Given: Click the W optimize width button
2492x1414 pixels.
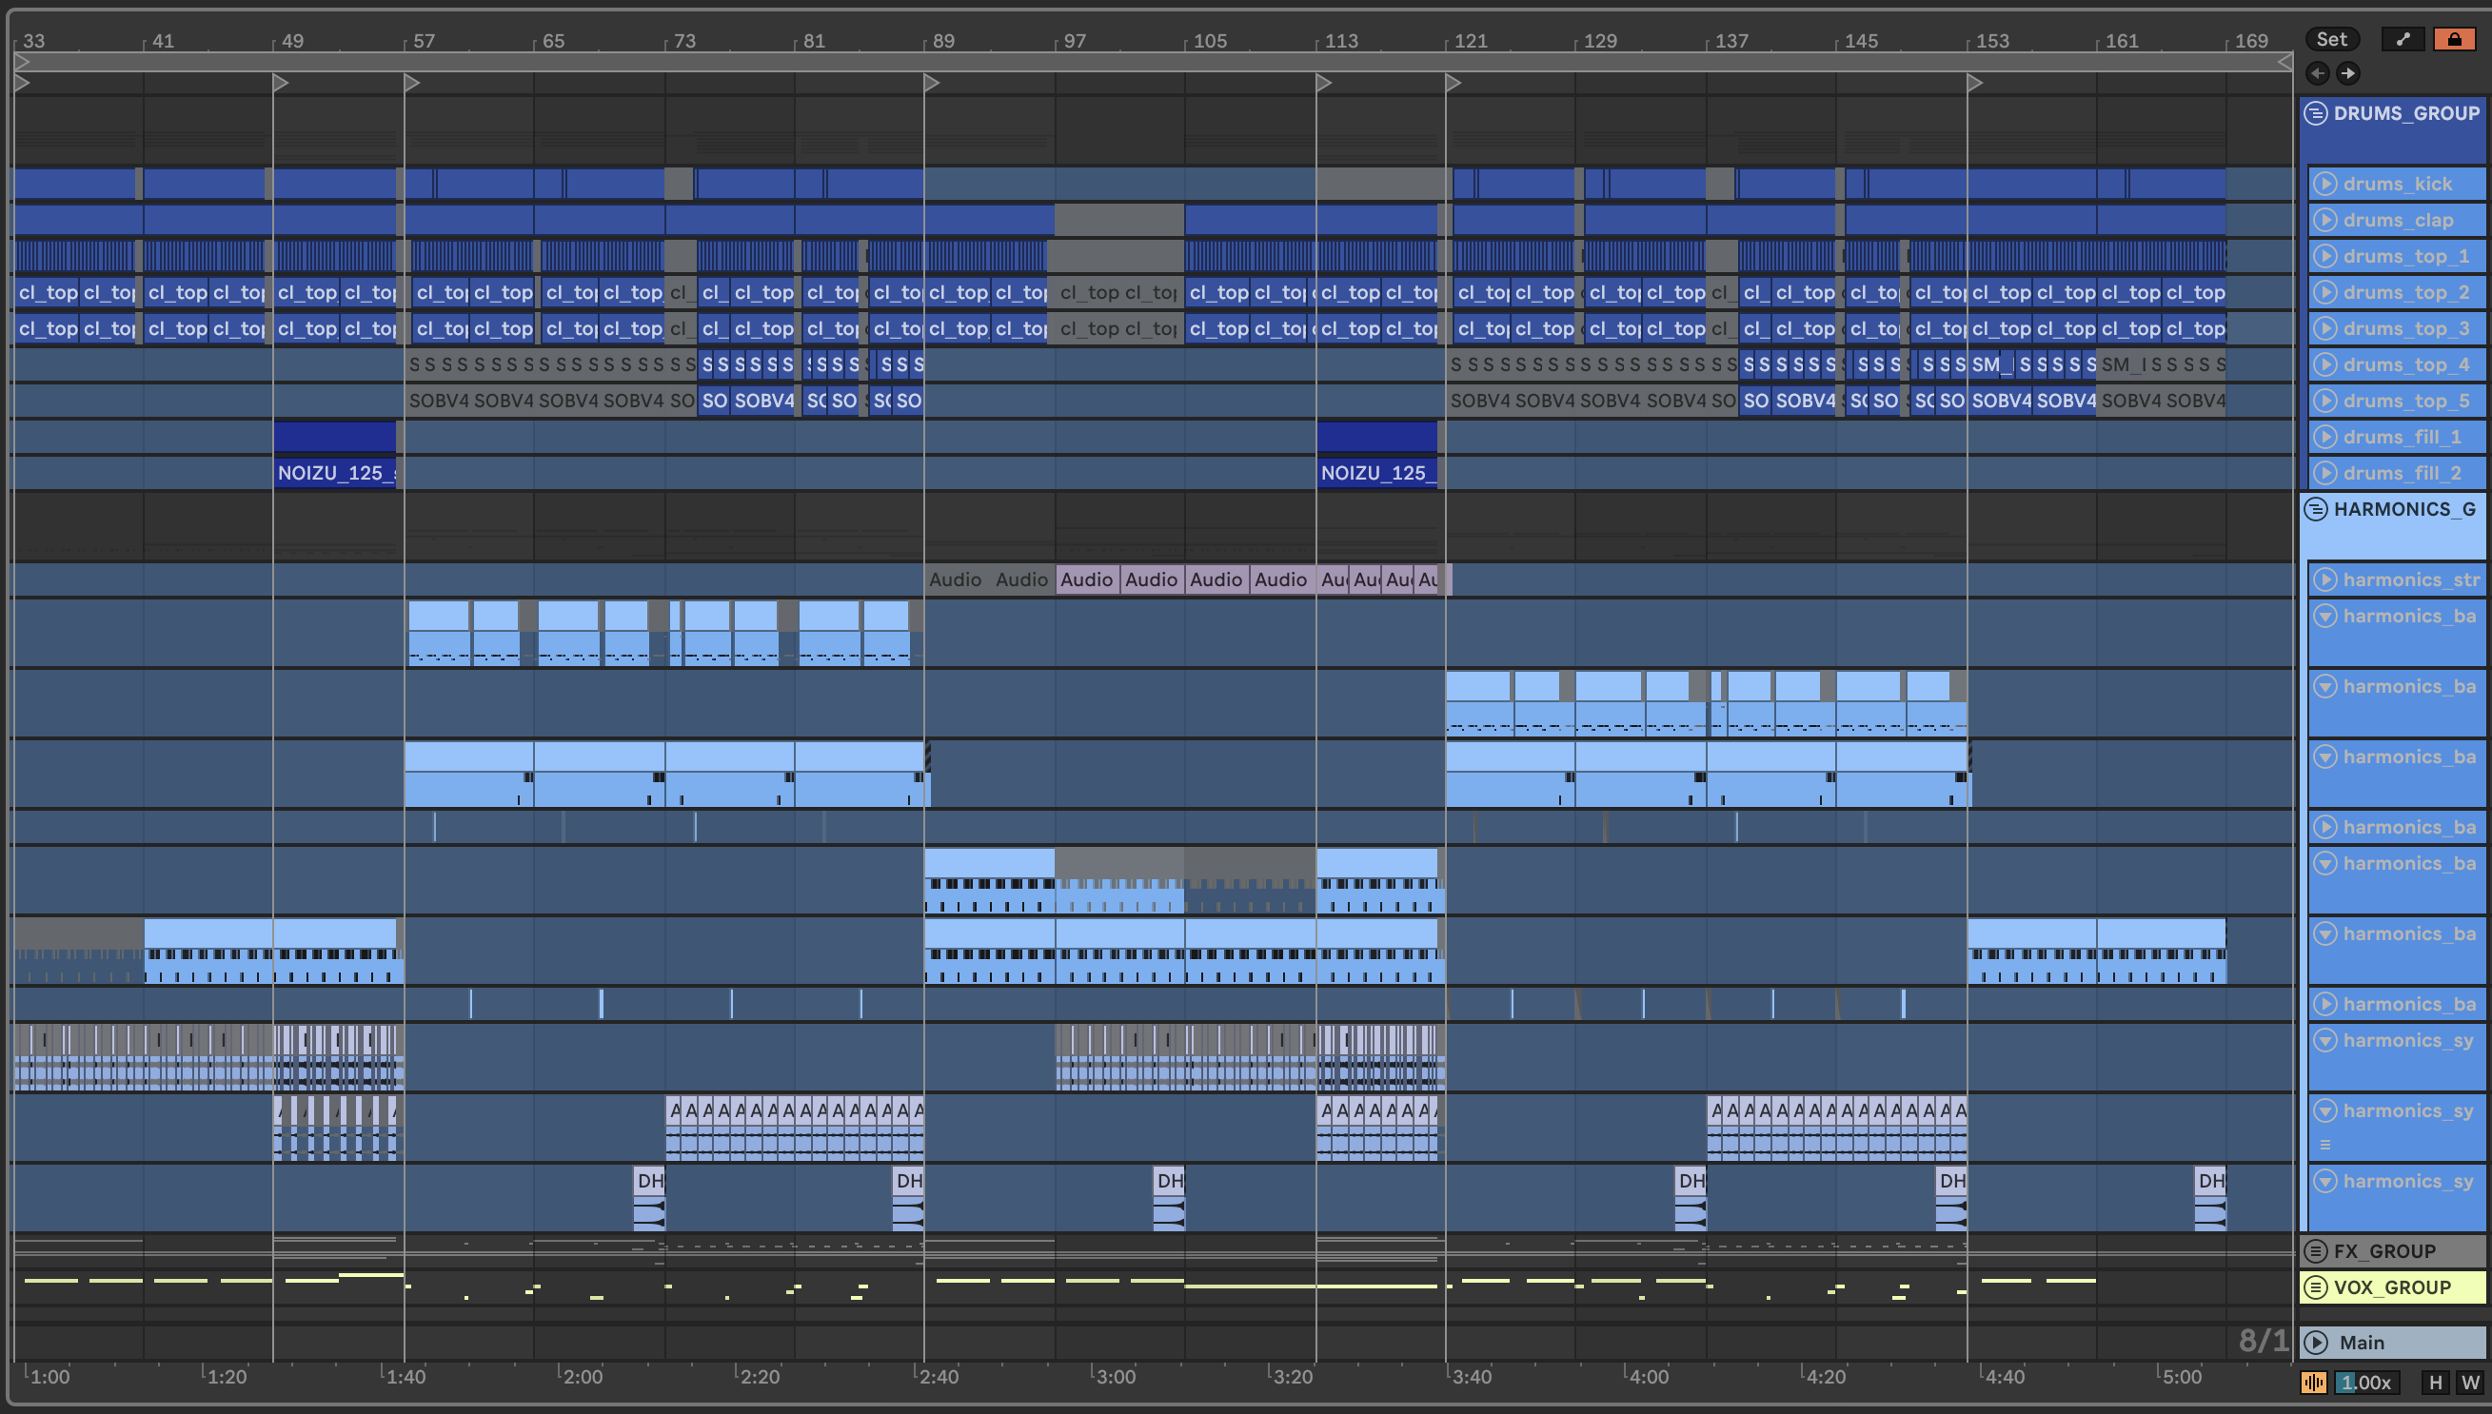Looking at the screenshot, I should coord(2470,1382).
